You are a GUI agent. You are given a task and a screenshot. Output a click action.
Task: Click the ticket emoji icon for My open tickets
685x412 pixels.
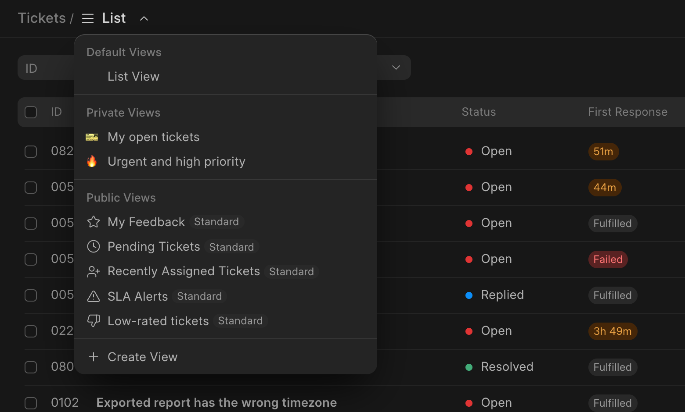(x=92, y=137)
